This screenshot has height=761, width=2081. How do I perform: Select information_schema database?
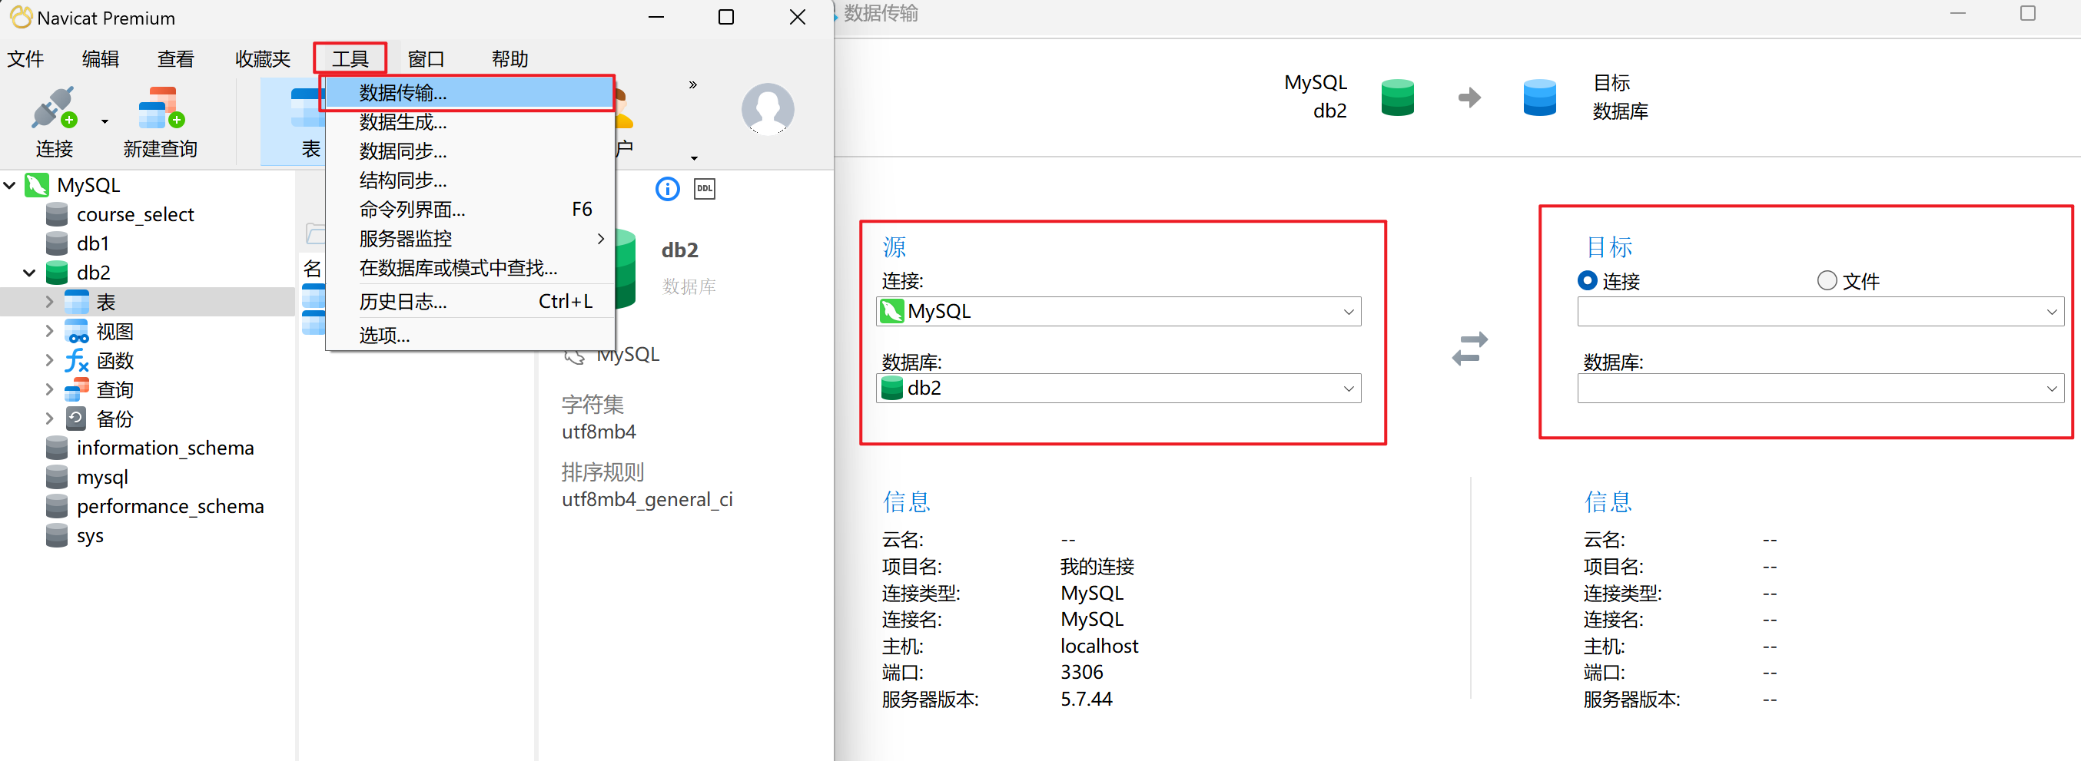164,448
